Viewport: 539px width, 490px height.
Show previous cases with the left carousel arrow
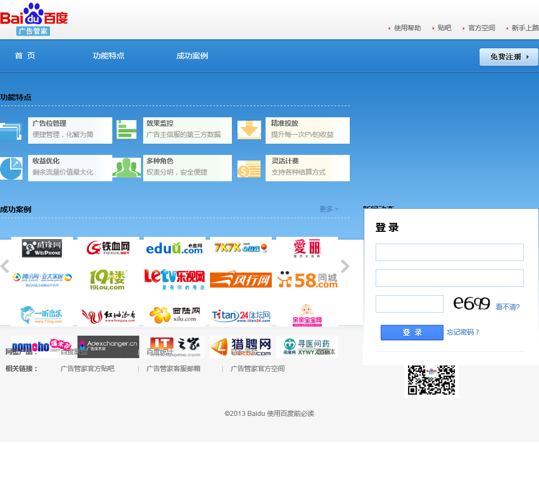click(5, 266)
